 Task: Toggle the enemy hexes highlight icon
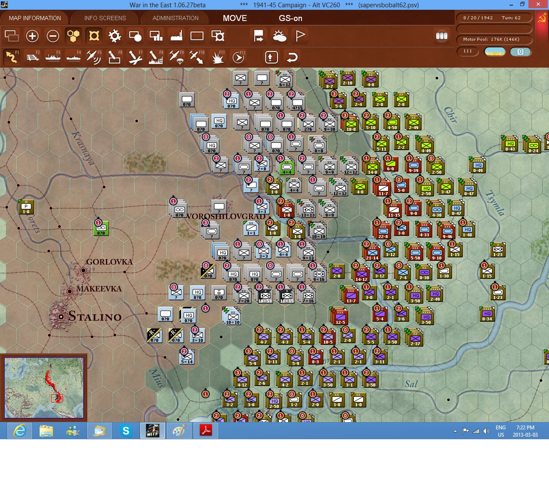click(x=94, y=36)
